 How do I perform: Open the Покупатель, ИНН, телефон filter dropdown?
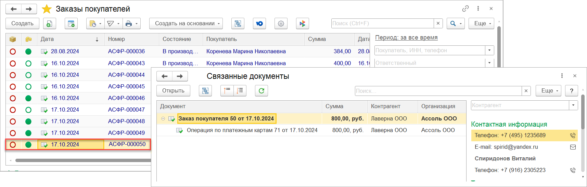pyautogui.click(x=489, y=51)
